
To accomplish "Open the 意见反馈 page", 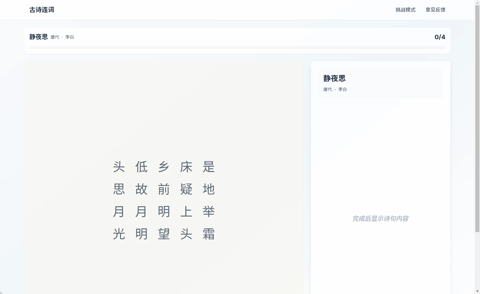I will [x=435, y=10].
